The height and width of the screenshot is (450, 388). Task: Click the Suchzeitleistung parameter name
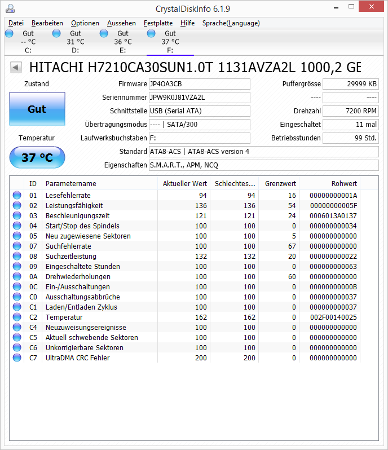[71, 256]
